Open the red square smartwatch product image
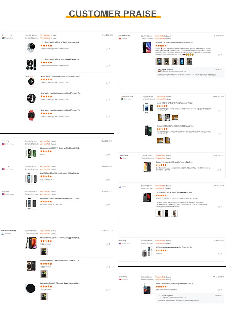The image size is (226, 322). pos(31,115)
